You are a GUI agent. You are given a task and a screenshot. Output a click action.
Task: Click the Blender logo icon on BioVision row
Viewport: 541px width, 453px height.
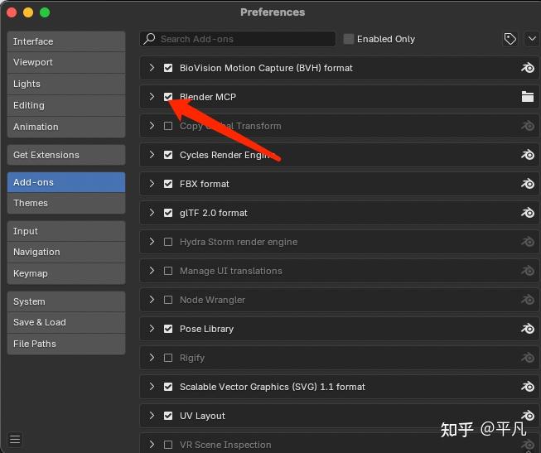(528, 68)
